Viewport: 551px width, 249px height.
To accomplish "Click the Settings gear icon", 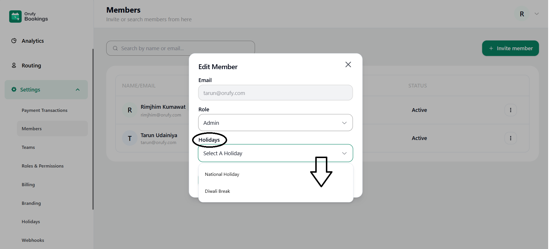I will [x=14, y=90].
